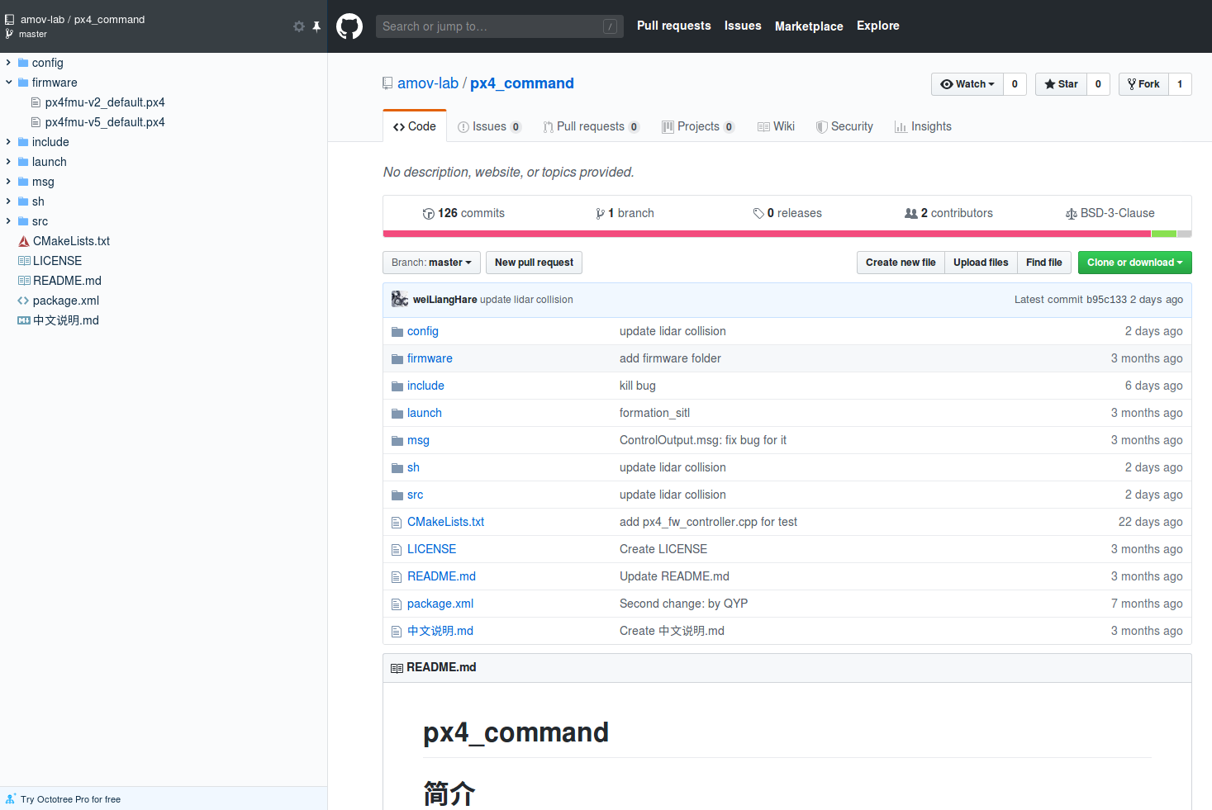
Task: Open the Wiki tab
Action: 776,126
